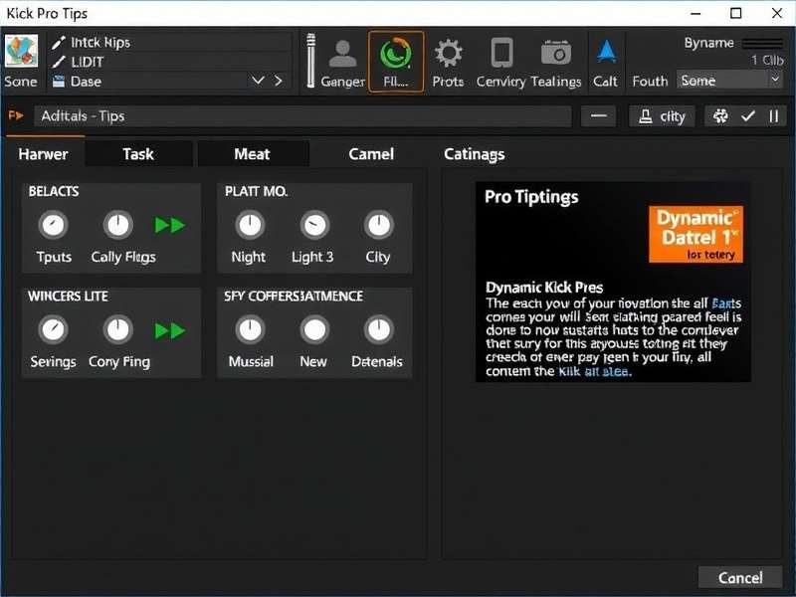Open the Some dropdown next to Fouth
Screen dimensions: 796x597
728,80
